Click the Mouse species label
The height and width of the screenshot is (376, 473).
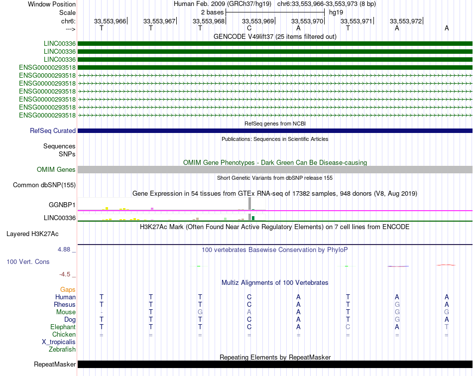[x=66, y=312]
